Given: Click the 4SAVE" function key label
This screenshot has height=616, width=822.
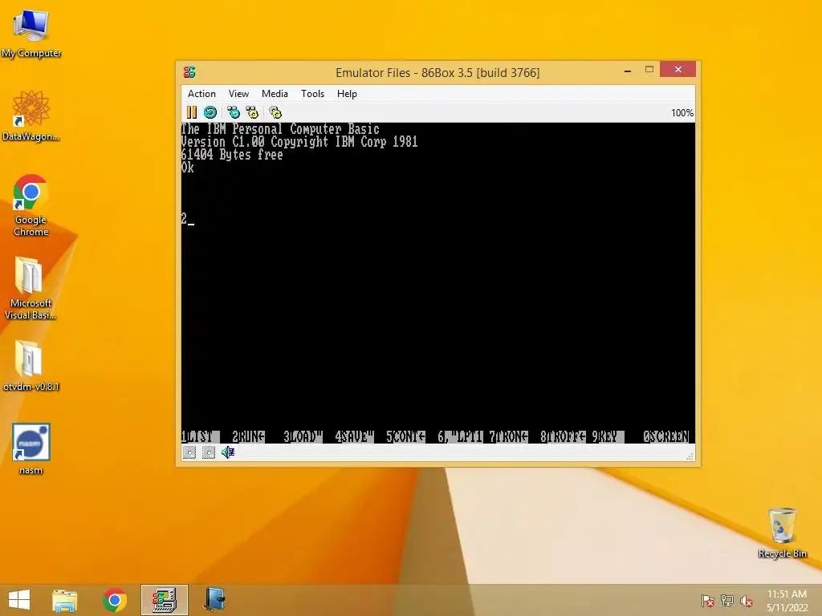Looking at the screenshot, I should [354, 437].
